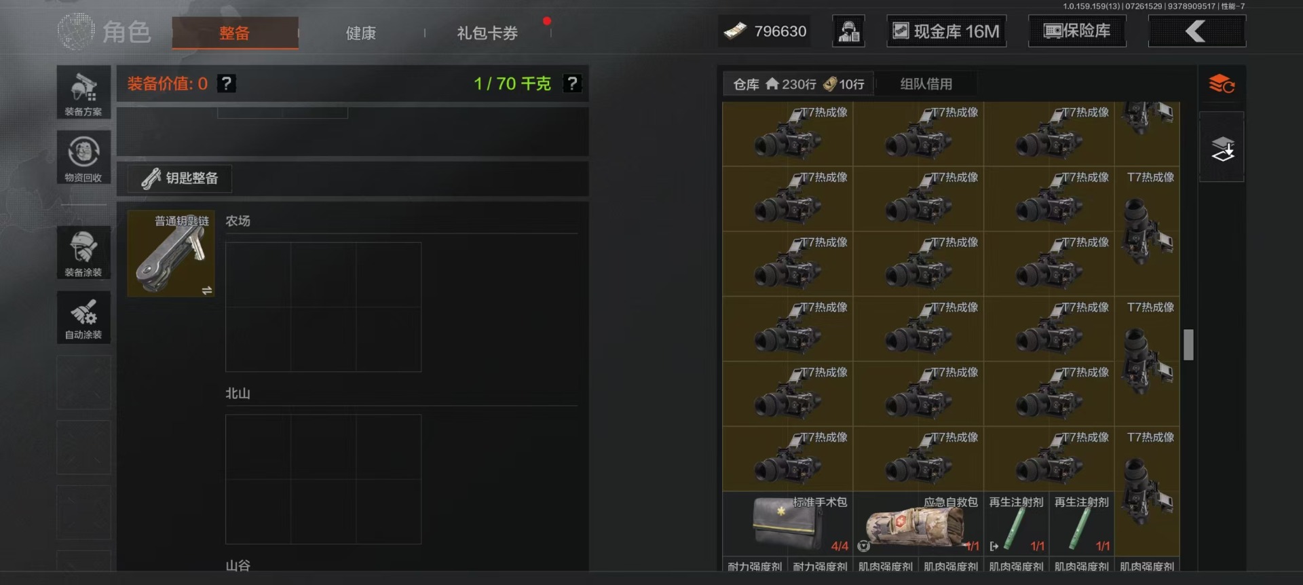The width and height of the screenshot is (1303, 585).
Task: Open the 保险库 safe button
Action: point(1077,31)
